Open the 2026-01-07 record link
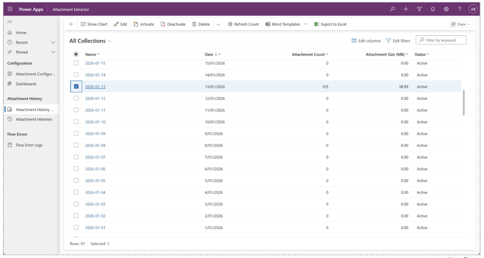This screenshot has width=484, height=258. (x=95, y=157)
